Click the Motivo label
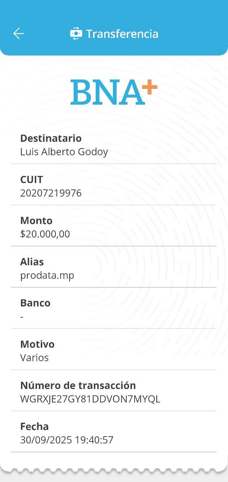 [37, 344]
